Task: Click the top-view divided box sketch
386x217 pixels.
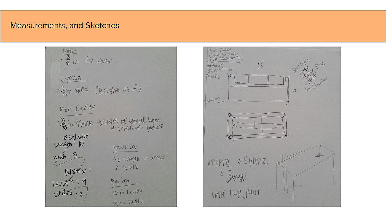Action: pyautogui.click(x=256, y=126)
